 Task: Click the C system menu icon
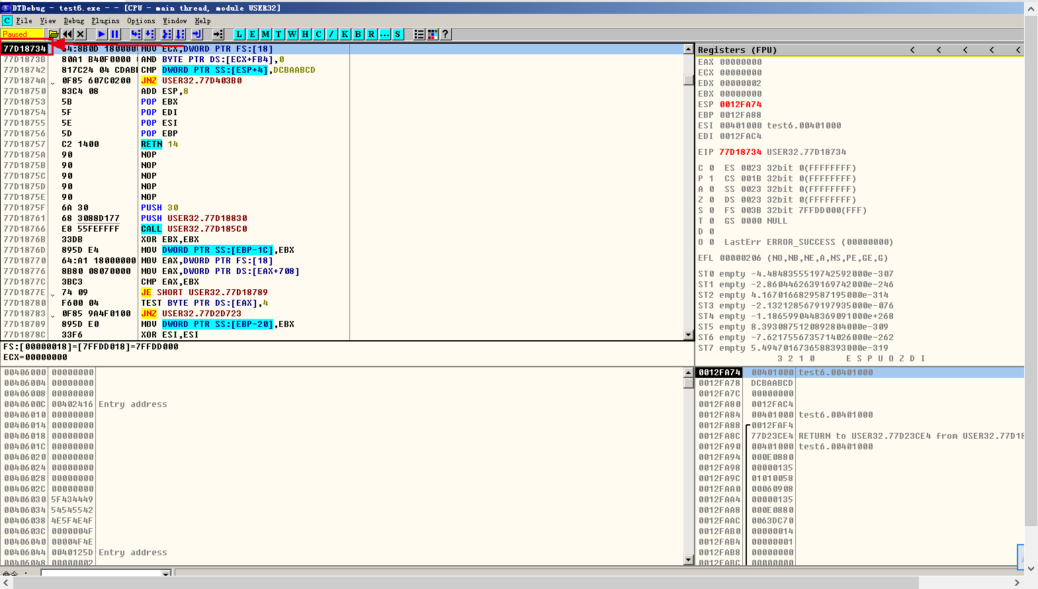pos(7,21)
